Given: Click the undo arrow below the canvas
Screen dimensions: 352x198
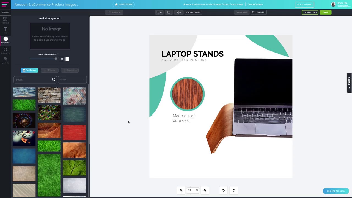Looking at the screenshot, I should [223, 190].
